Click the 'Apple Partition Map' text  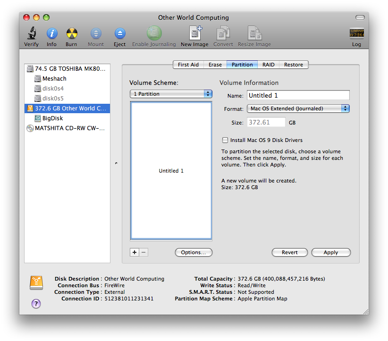[x=262, y=299]
